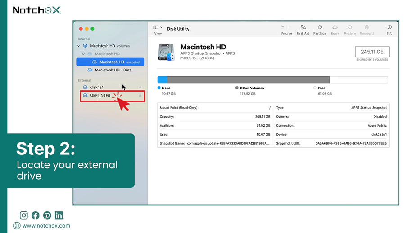Click the Owners value Disabled
Image resolution: width=415 pixels, height=233 pixels.
coord(380,116)
